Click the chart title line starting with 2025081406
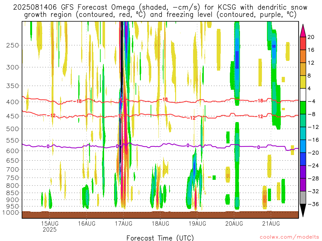Viewport: 322px width, 241px height. click(x=160, y=8)
